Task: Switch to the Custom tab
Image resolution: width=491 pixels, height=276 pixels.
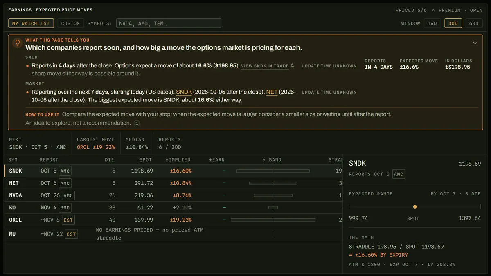Action: click(x=71, y=23)
